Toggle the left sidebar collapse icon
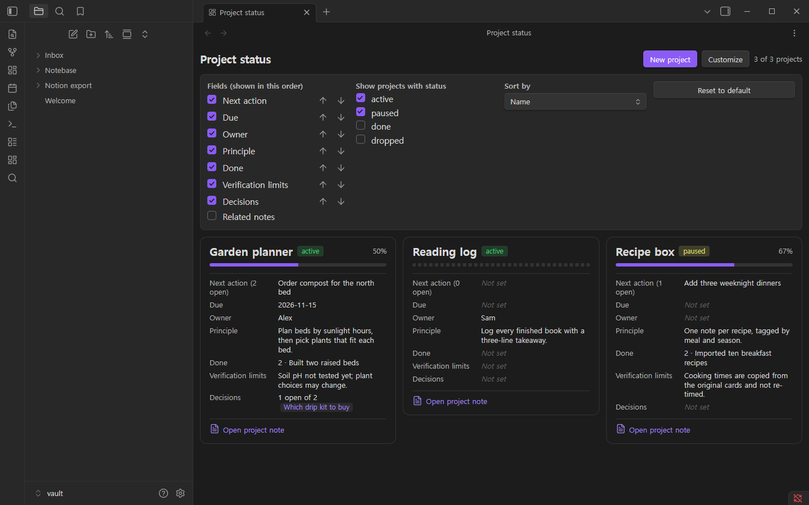 tap(12, 11)
